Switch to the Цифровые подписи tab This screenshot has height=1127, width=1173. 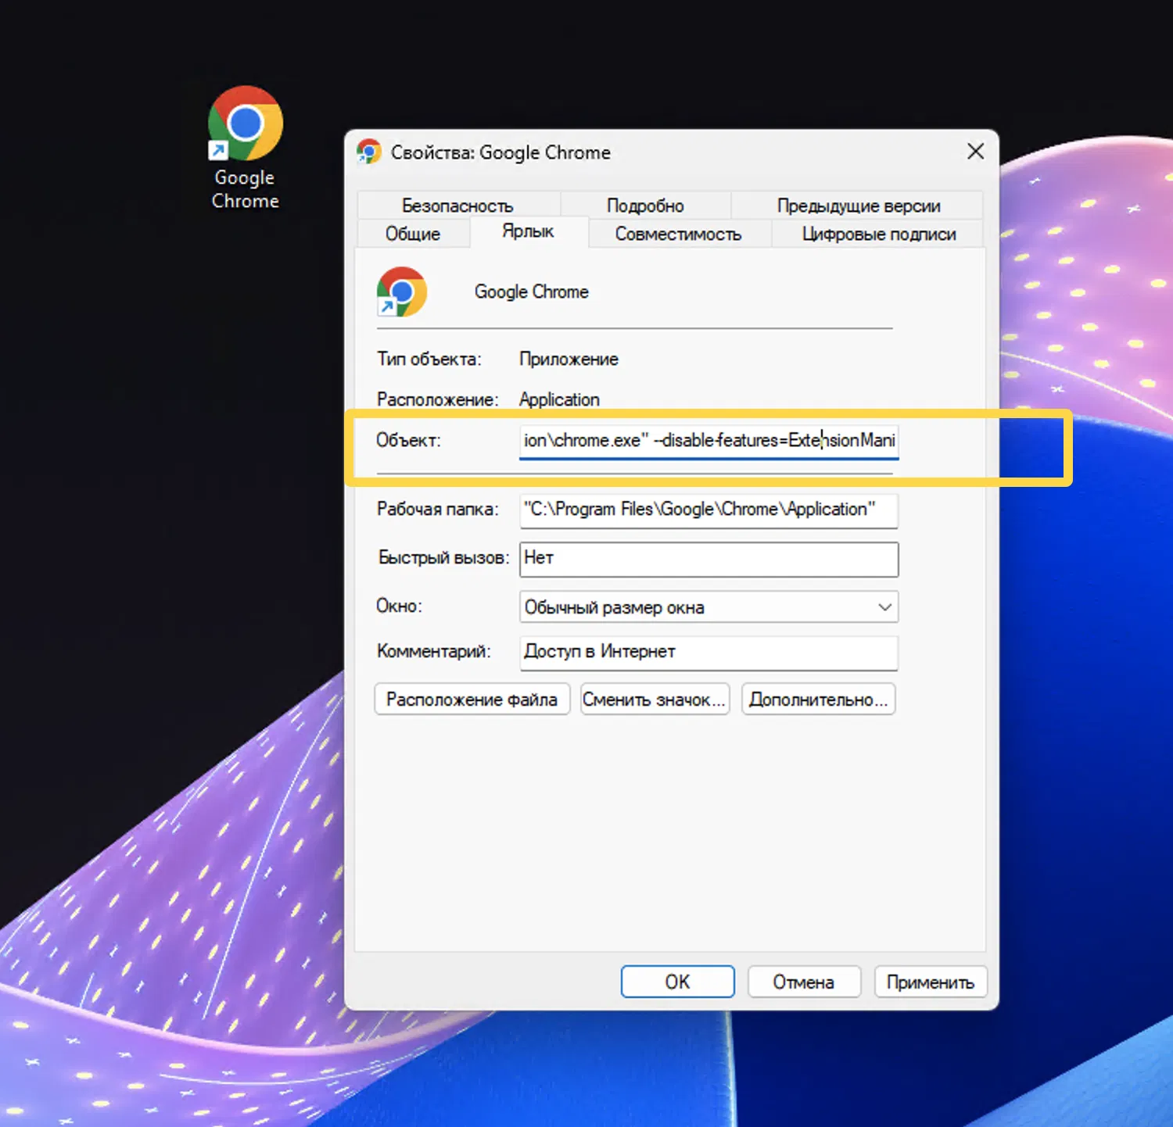[878, 234]
